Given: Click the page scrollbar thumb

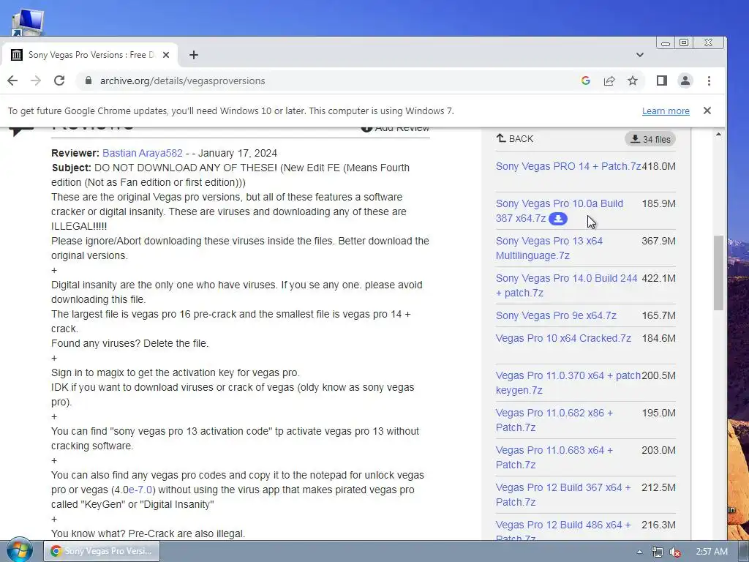Looking at the screenshot, I should click(x=718, y=273).
